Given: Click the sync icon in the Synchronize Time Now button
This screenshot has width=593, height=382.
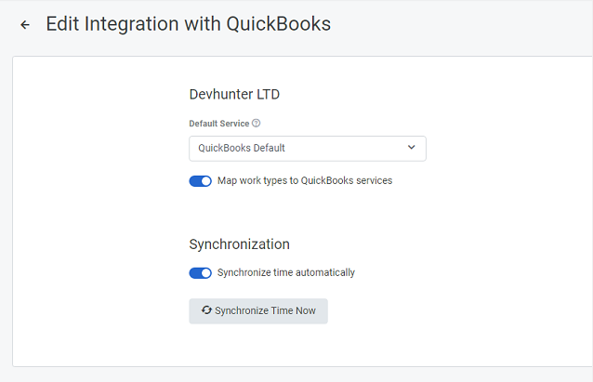Looking at the screenshot, I should click(206, 310).
